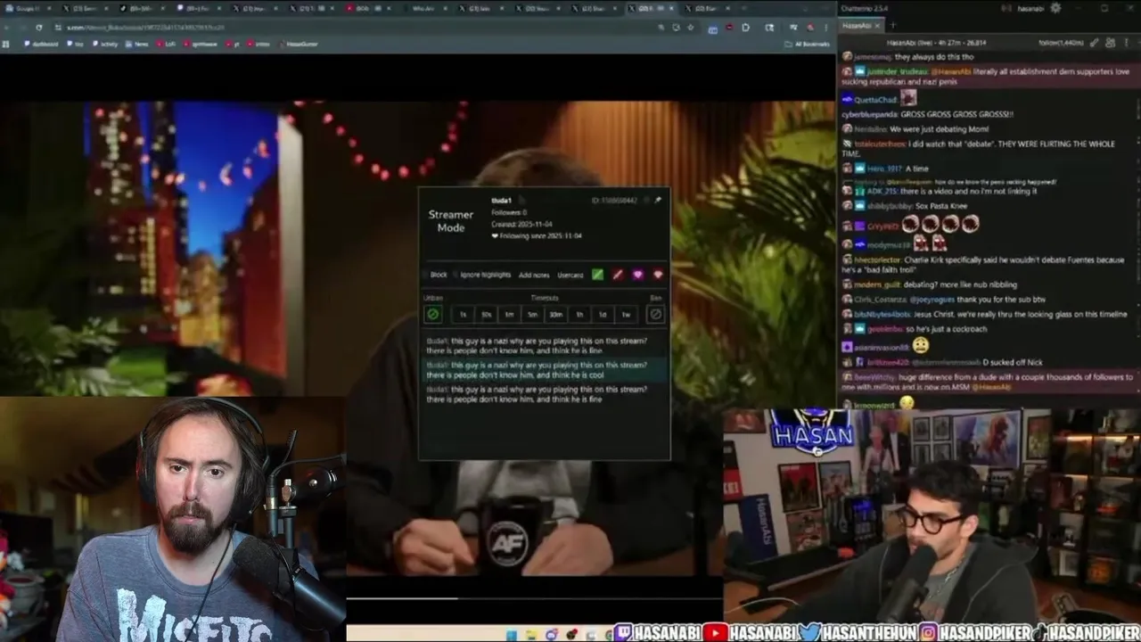Click the green Unban button in usercard
This screenshot has height=642, width=1141.
pos(433,314)
